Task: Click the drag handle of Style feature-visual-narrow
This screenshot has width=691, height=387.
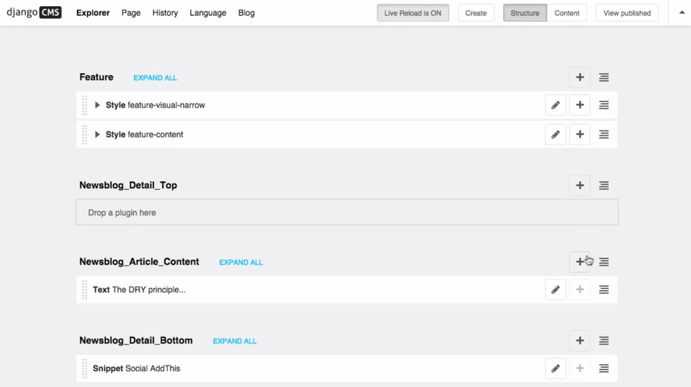Action: coord(85,105)
